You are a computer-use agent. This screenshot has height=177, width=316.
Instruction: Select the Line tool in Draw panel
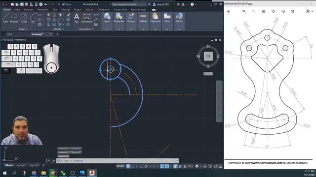point(5,18)
